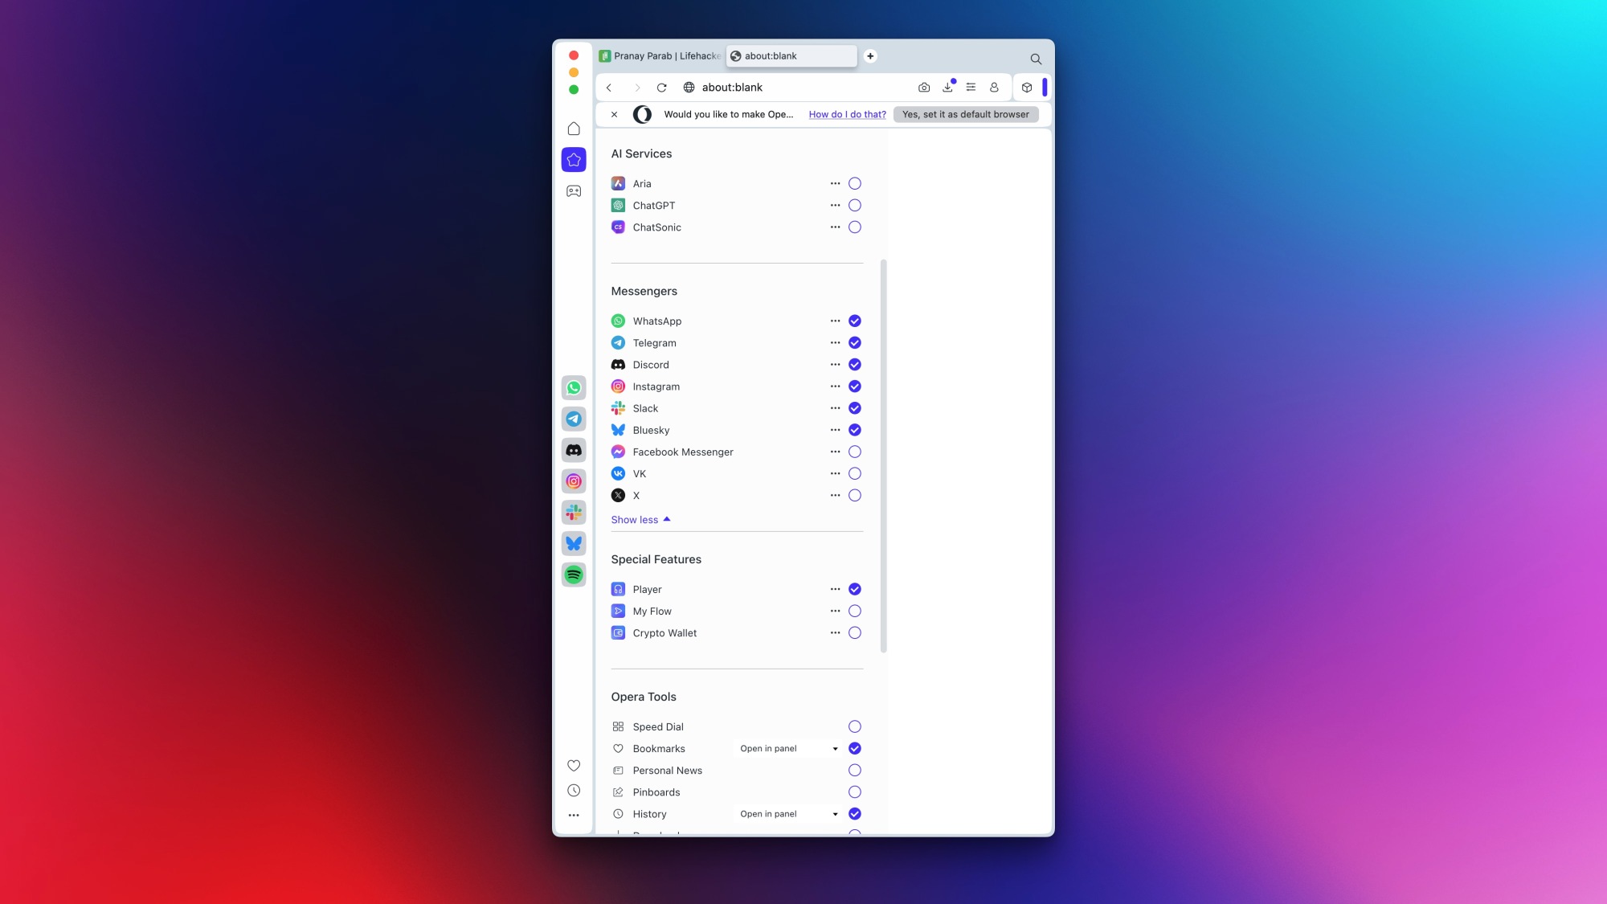Screen dimensions: 1607x904
Task: Open sidebar setup three-dots menu
Action: [x=574, y=815]
